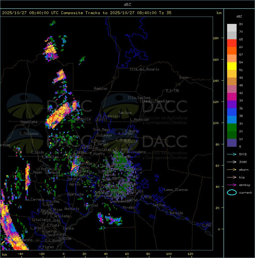
Task: Click the Catitas map label
Action: pos(159,205)
